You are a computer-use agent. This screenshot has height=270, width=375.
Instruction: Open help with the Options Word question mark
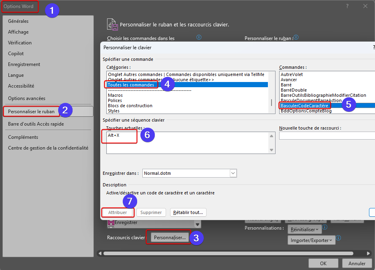(x=347, y=6)
